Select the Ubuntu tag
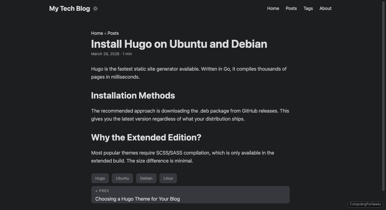This screenshot has height=210, width=386. [x=122, y=178]
